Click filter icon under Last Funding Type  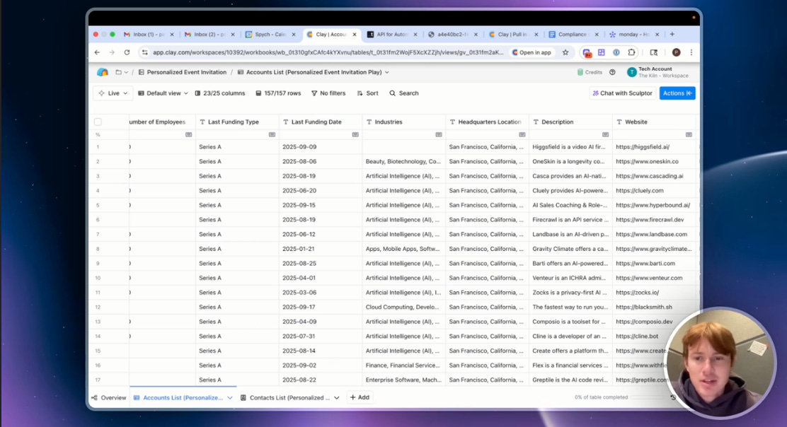(272, 134)
